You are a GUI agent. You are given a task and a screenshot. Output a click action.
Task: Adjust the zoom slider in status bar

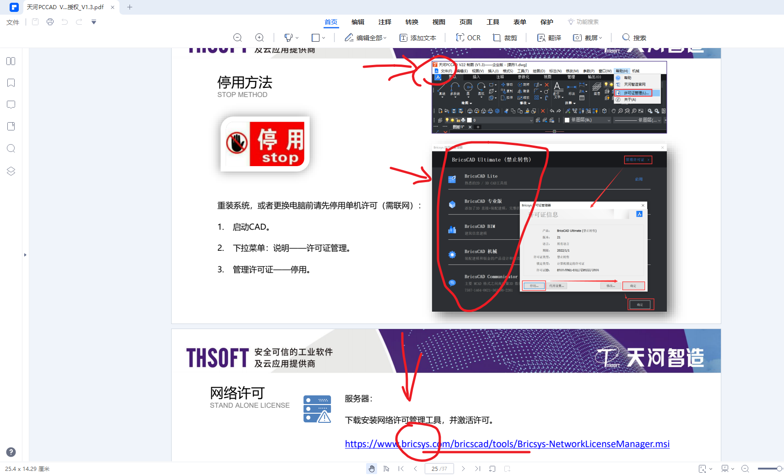point(779,469)
